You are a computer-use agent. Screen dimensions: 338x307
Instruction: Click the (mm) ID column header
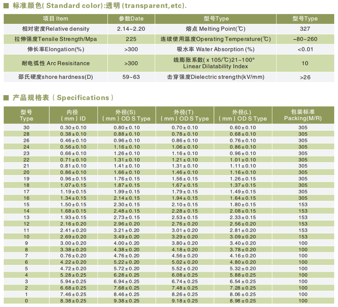click(73, 115)
